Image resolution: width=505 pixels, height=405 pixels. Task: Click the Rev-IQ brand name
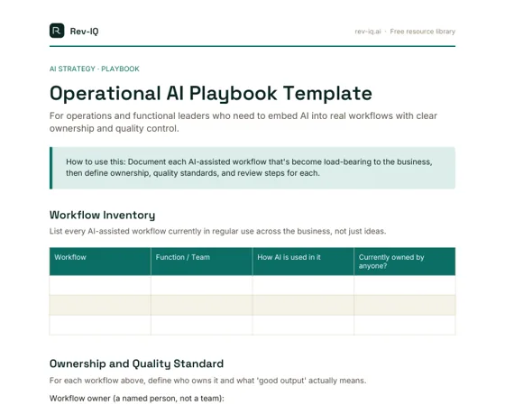click(84, 32)
